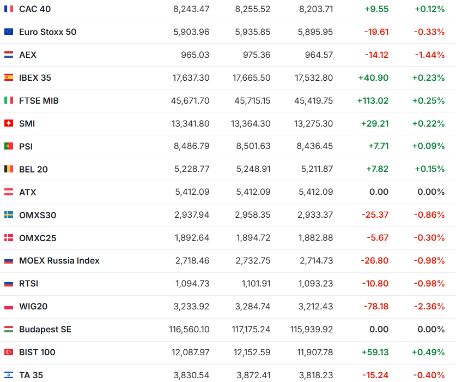The image size is (456, 382).
Task: Click the France flag icon beside CAC 40
Action: click(9, 9)
